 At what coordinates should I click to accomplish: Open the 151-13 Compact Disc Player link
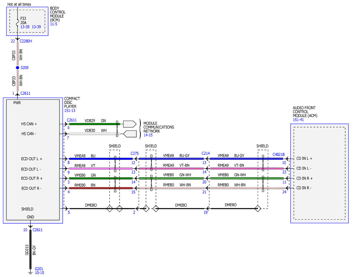[70, 111]
